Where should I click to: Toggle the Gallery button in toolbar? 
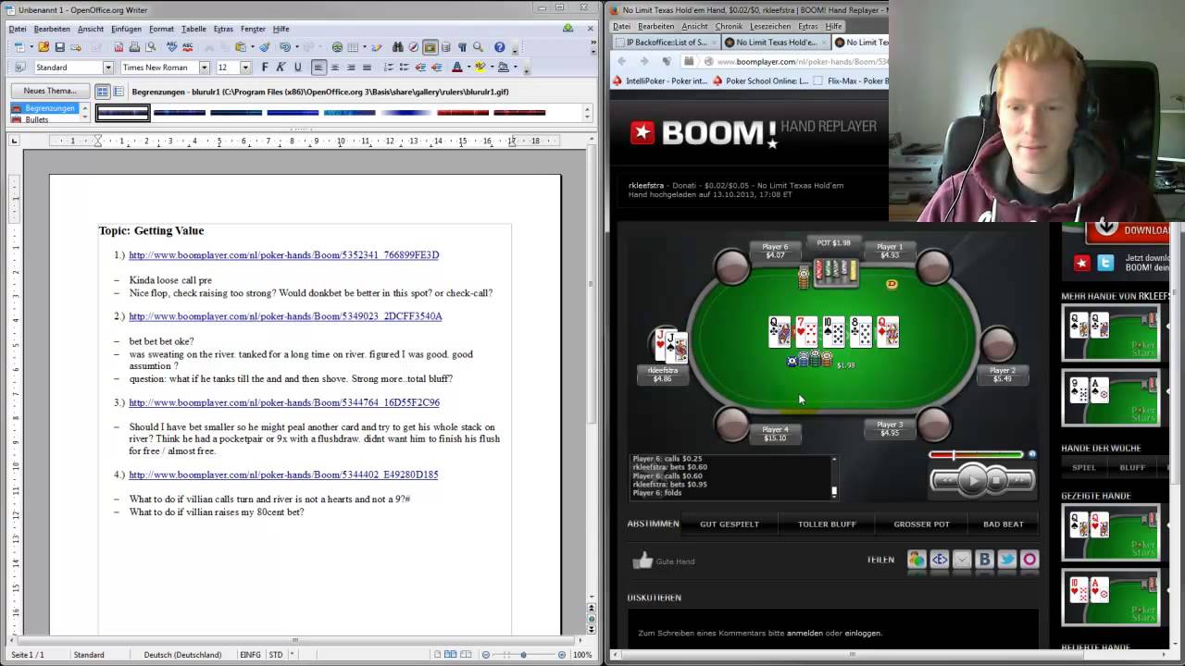coord(430,47)
